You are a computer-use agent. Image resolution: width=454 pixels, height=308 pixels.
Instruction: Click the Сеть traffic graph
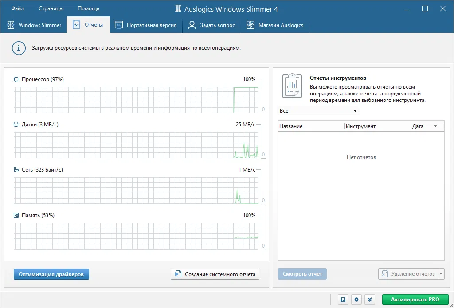coord(137,191)
